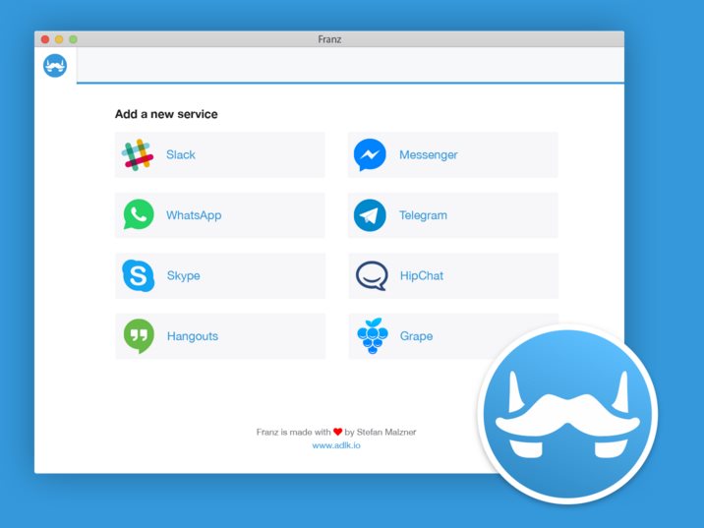
Task: Click the Franz window title text
Action: (x=329, y=39)
